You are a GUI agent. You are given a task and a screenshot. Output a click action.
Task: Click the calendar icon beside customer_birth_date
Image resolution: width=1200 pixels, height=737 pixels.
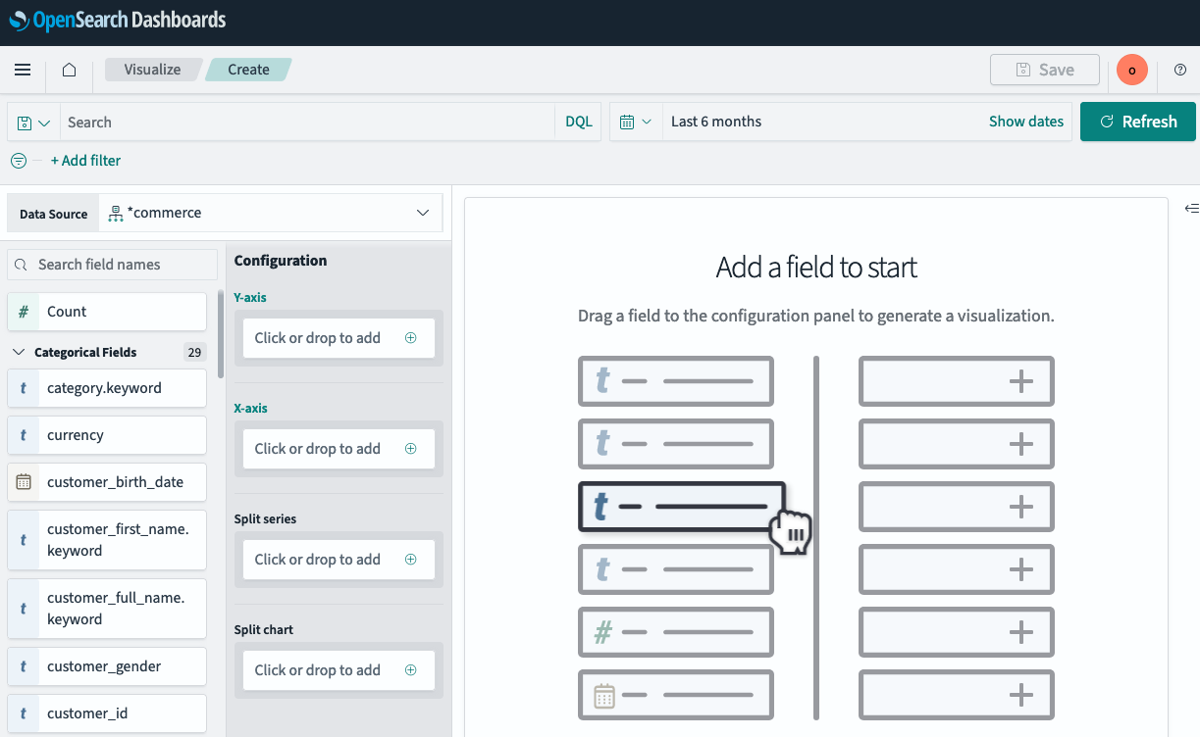point(23,481)
